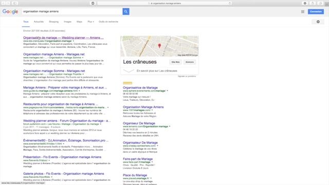Viewport: 329px width, 185px height.
Task: Open the Actualités tab
Action: [39, 22]
